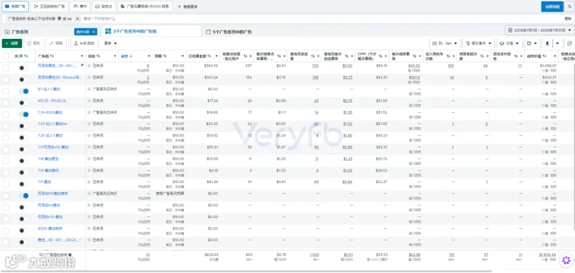Turn off the 7.24-8320美加 ad set toggle
Screen dimensions: 575x273
[24, 115]
